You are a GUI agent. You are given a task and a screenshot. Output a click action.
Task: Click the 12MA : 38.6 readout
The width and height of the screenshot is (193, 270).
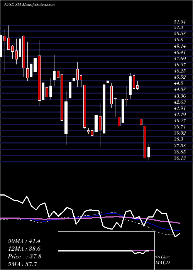tap(24, 249)
